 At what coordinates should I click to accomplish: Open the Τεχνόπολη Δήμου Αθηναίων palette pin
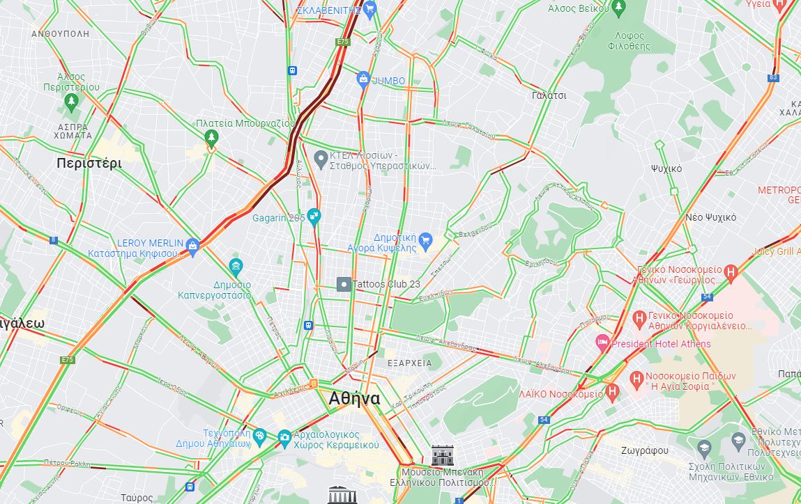(260, 436)
